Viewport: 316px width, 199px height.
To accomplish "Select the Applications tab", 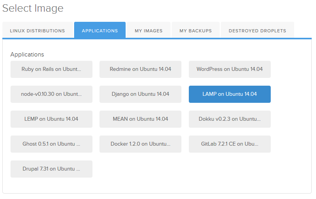I will (x=100, y=30).
